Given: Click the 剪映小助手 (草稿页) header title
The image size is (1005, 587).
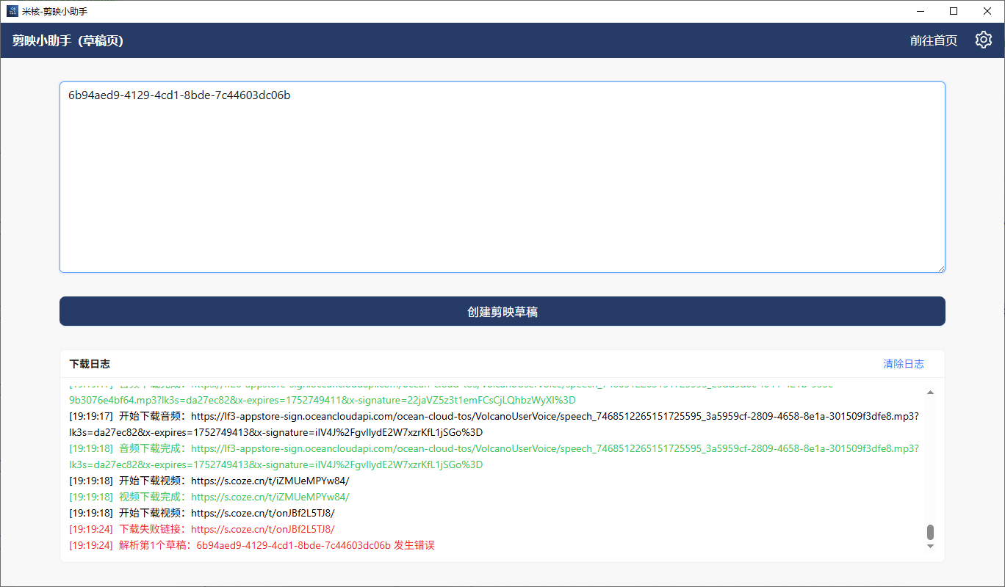Looking at the screenshot, I should tap(68, 41).
